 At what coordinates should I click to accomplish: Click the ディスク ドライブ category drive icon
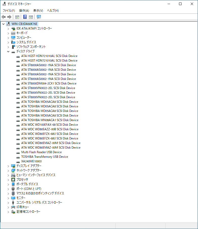tap(13, 52)
